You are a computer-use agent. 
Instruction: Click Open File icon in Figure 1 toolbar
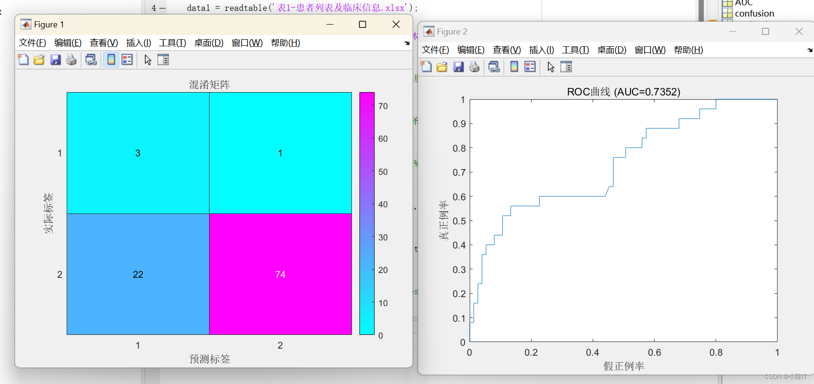pos(39,60)
